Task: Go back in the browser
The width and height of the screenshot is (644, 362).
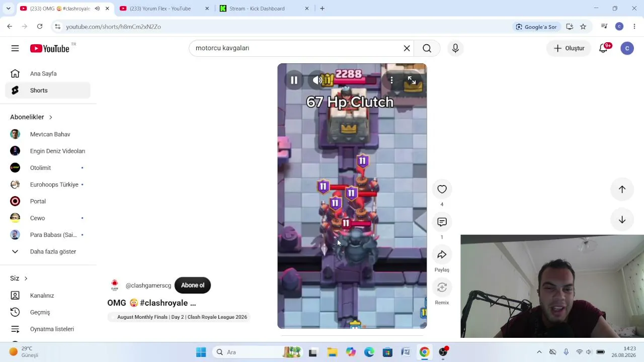Action: (10, 27)
